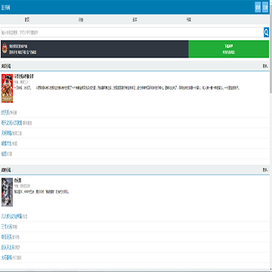This screenshot has width=272, height=272.
Task: Open the 三寸人间 novel link
Action: pyautogui.click(x=7, y=227)
